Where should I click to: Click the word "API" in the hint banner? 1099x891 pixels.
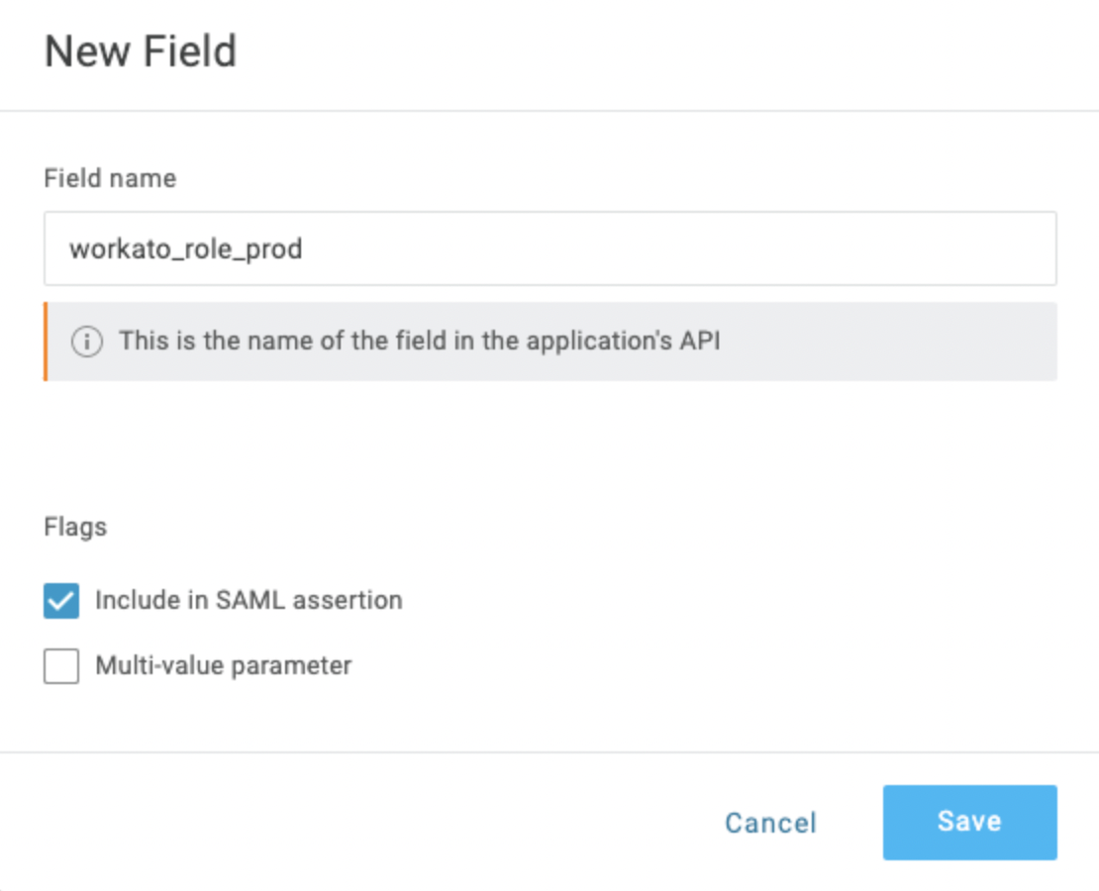[700, 342]
